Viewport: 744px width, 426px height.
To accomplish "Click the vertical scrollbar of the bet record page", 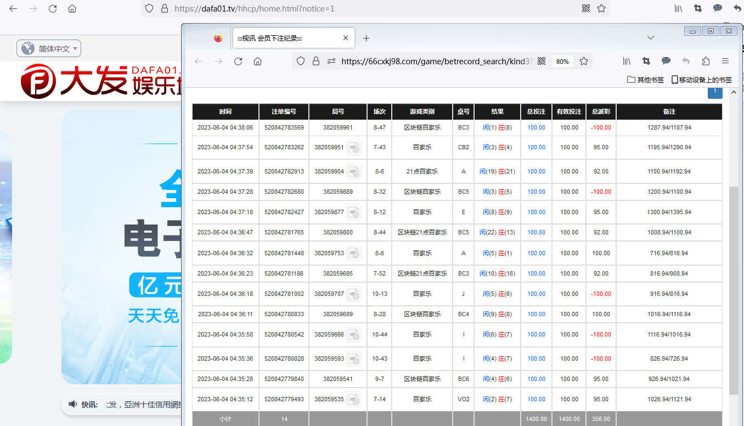I will (x=734, y=290).
